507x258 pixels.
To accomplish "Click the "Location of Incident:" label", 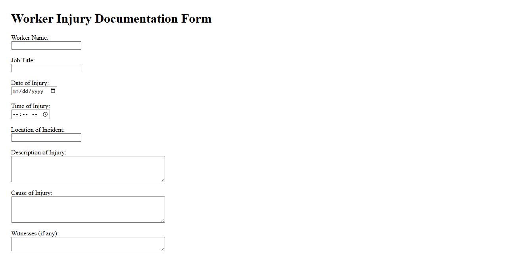I will tap(38, 130).
